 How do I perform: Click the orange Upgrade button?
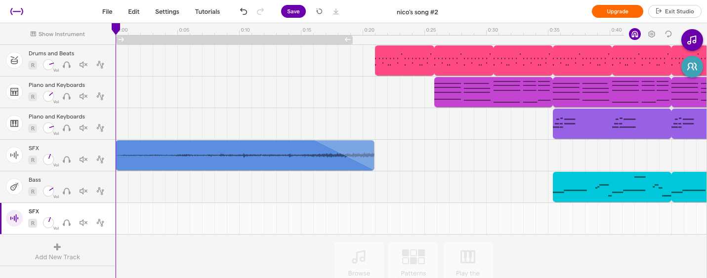point(617,11)
